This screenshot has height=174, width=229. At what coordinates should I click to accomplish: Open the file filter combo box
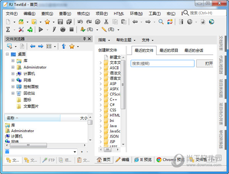click(x=41, y=152)
